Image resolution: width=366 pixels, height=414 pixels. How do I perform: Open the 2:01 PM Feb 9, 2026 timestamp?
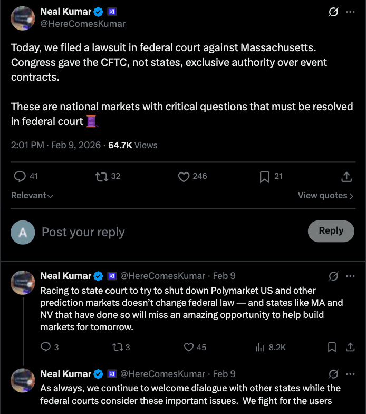point(55,145)
